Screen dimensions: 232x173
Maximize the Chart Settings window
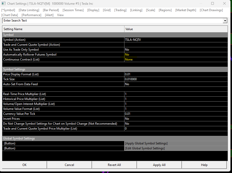point(213,3)
